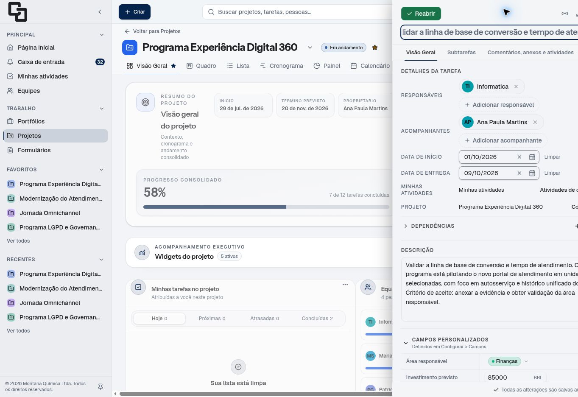This screenshot has width=578, height=397.
Task: Expand the Dependências section
Action: pyautogui.click(x=406, y=226)
